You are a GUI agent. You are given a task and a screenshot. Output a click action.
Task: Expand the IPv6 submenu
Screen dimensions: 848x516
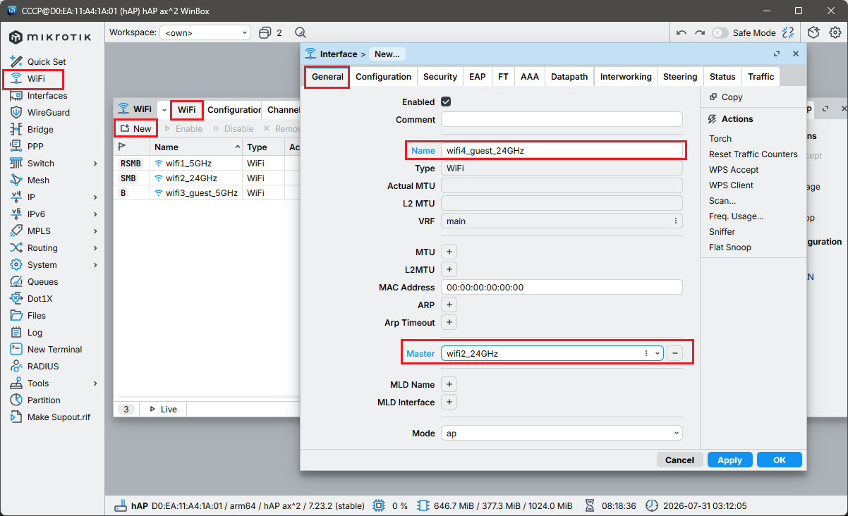95,214
